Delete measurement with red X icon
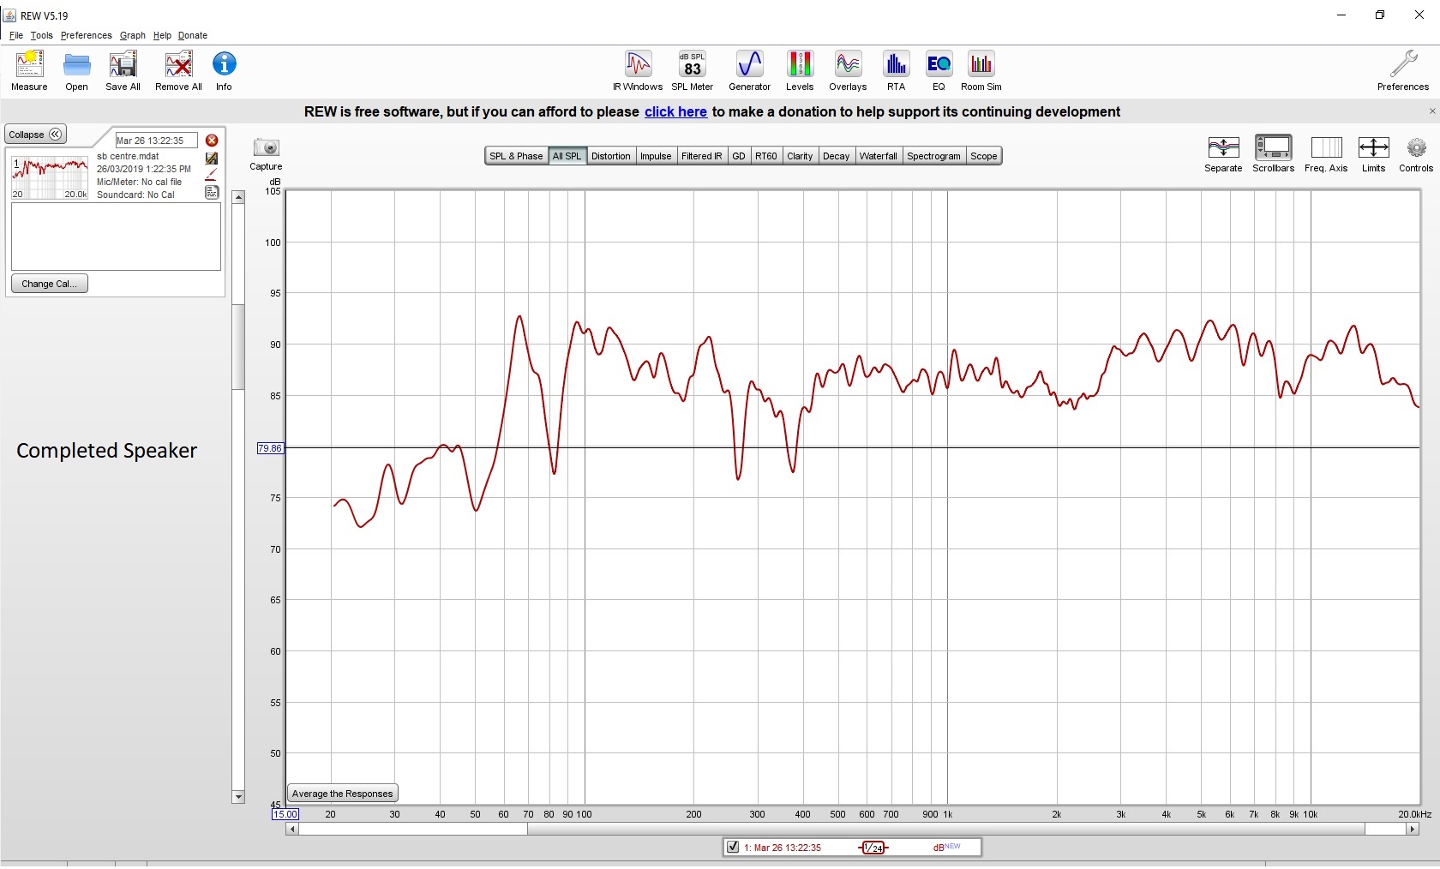 (212, 141)
